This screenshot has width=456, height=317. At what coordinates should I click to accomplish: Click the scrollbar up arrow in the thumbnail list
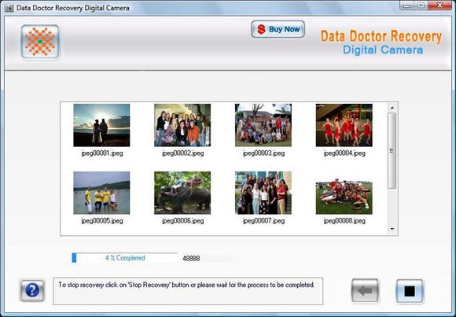pos(392,108)
